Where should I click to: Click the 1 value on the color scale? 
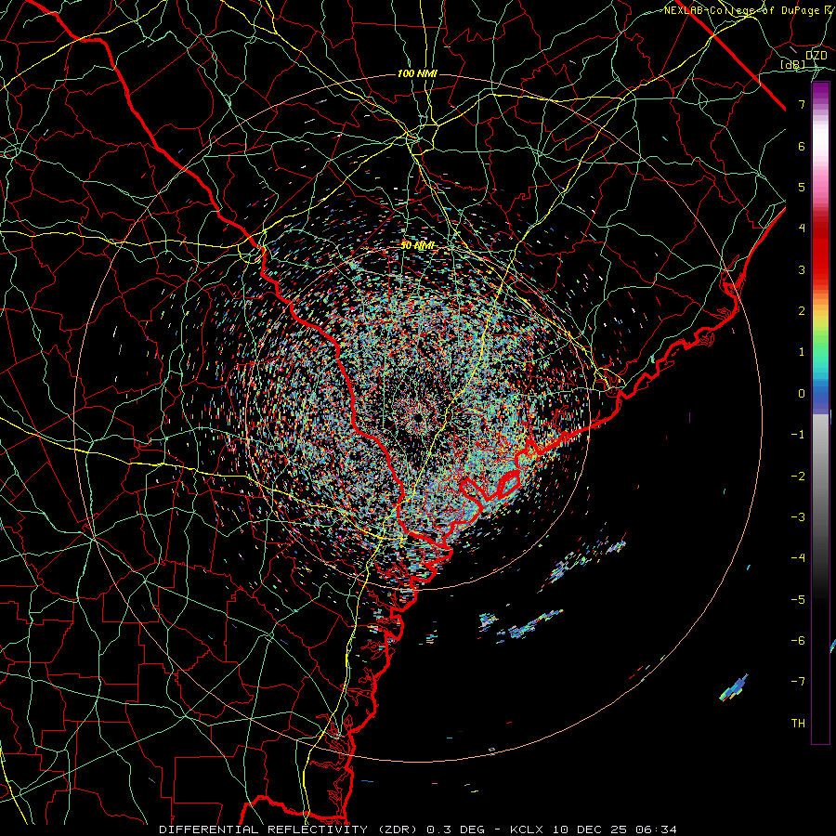coord(802,352)
